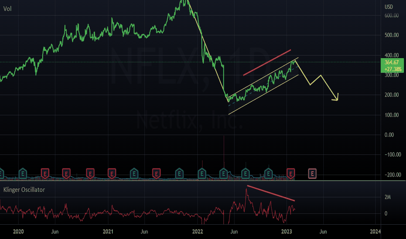Open the January 2020 teal earnings marker
This screenshot has height=239, width=406.
pos(23,174)
